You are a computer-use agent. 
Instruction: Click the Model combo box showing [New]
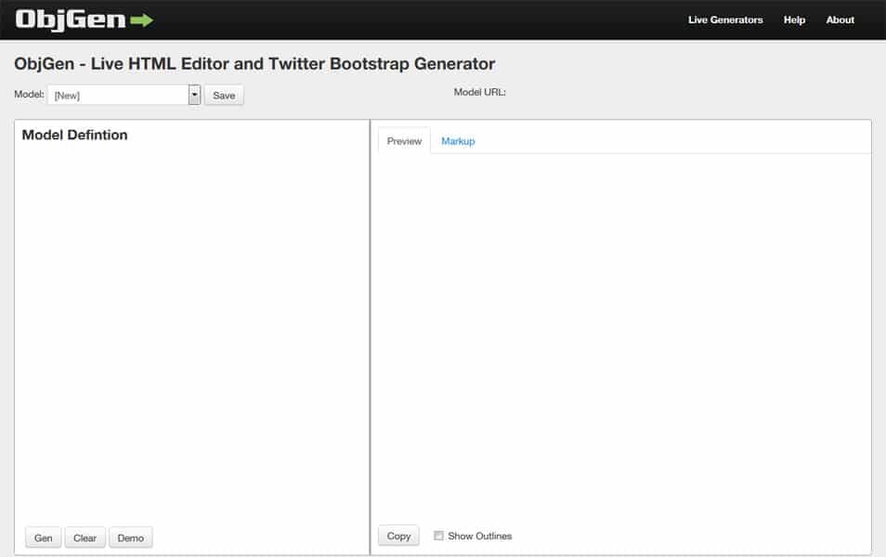pyautogui.click(x=118, y=95)
